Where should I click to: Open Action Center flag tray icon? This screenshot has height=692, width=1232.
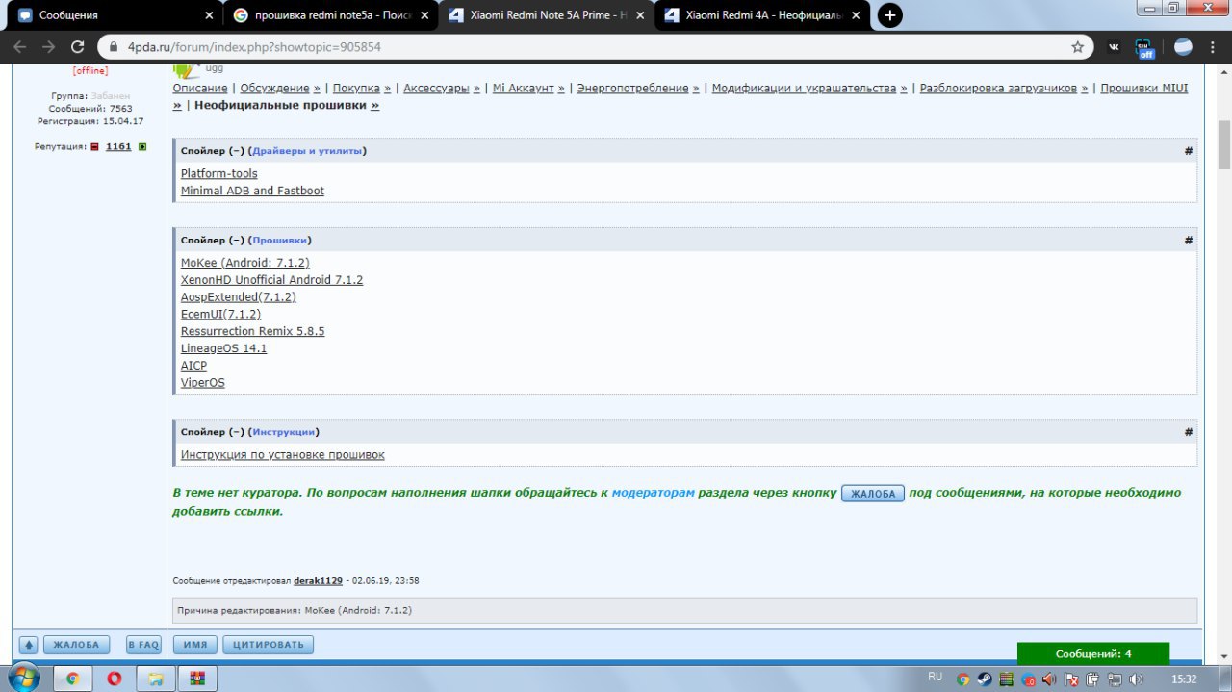pos(1069,679)
